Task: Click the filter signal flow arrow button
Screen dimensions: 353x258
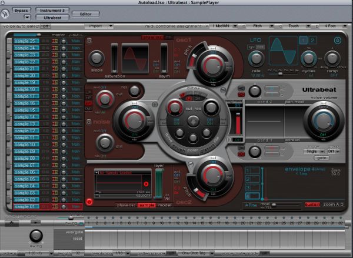Action: [193, 121]
